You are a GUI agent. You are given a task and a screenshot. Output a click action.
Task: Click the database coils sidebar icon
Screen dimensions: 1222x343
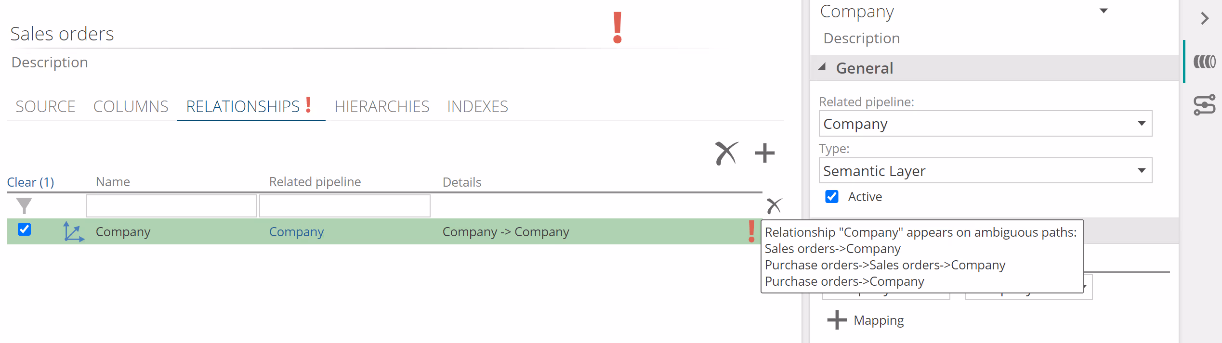1204,62
